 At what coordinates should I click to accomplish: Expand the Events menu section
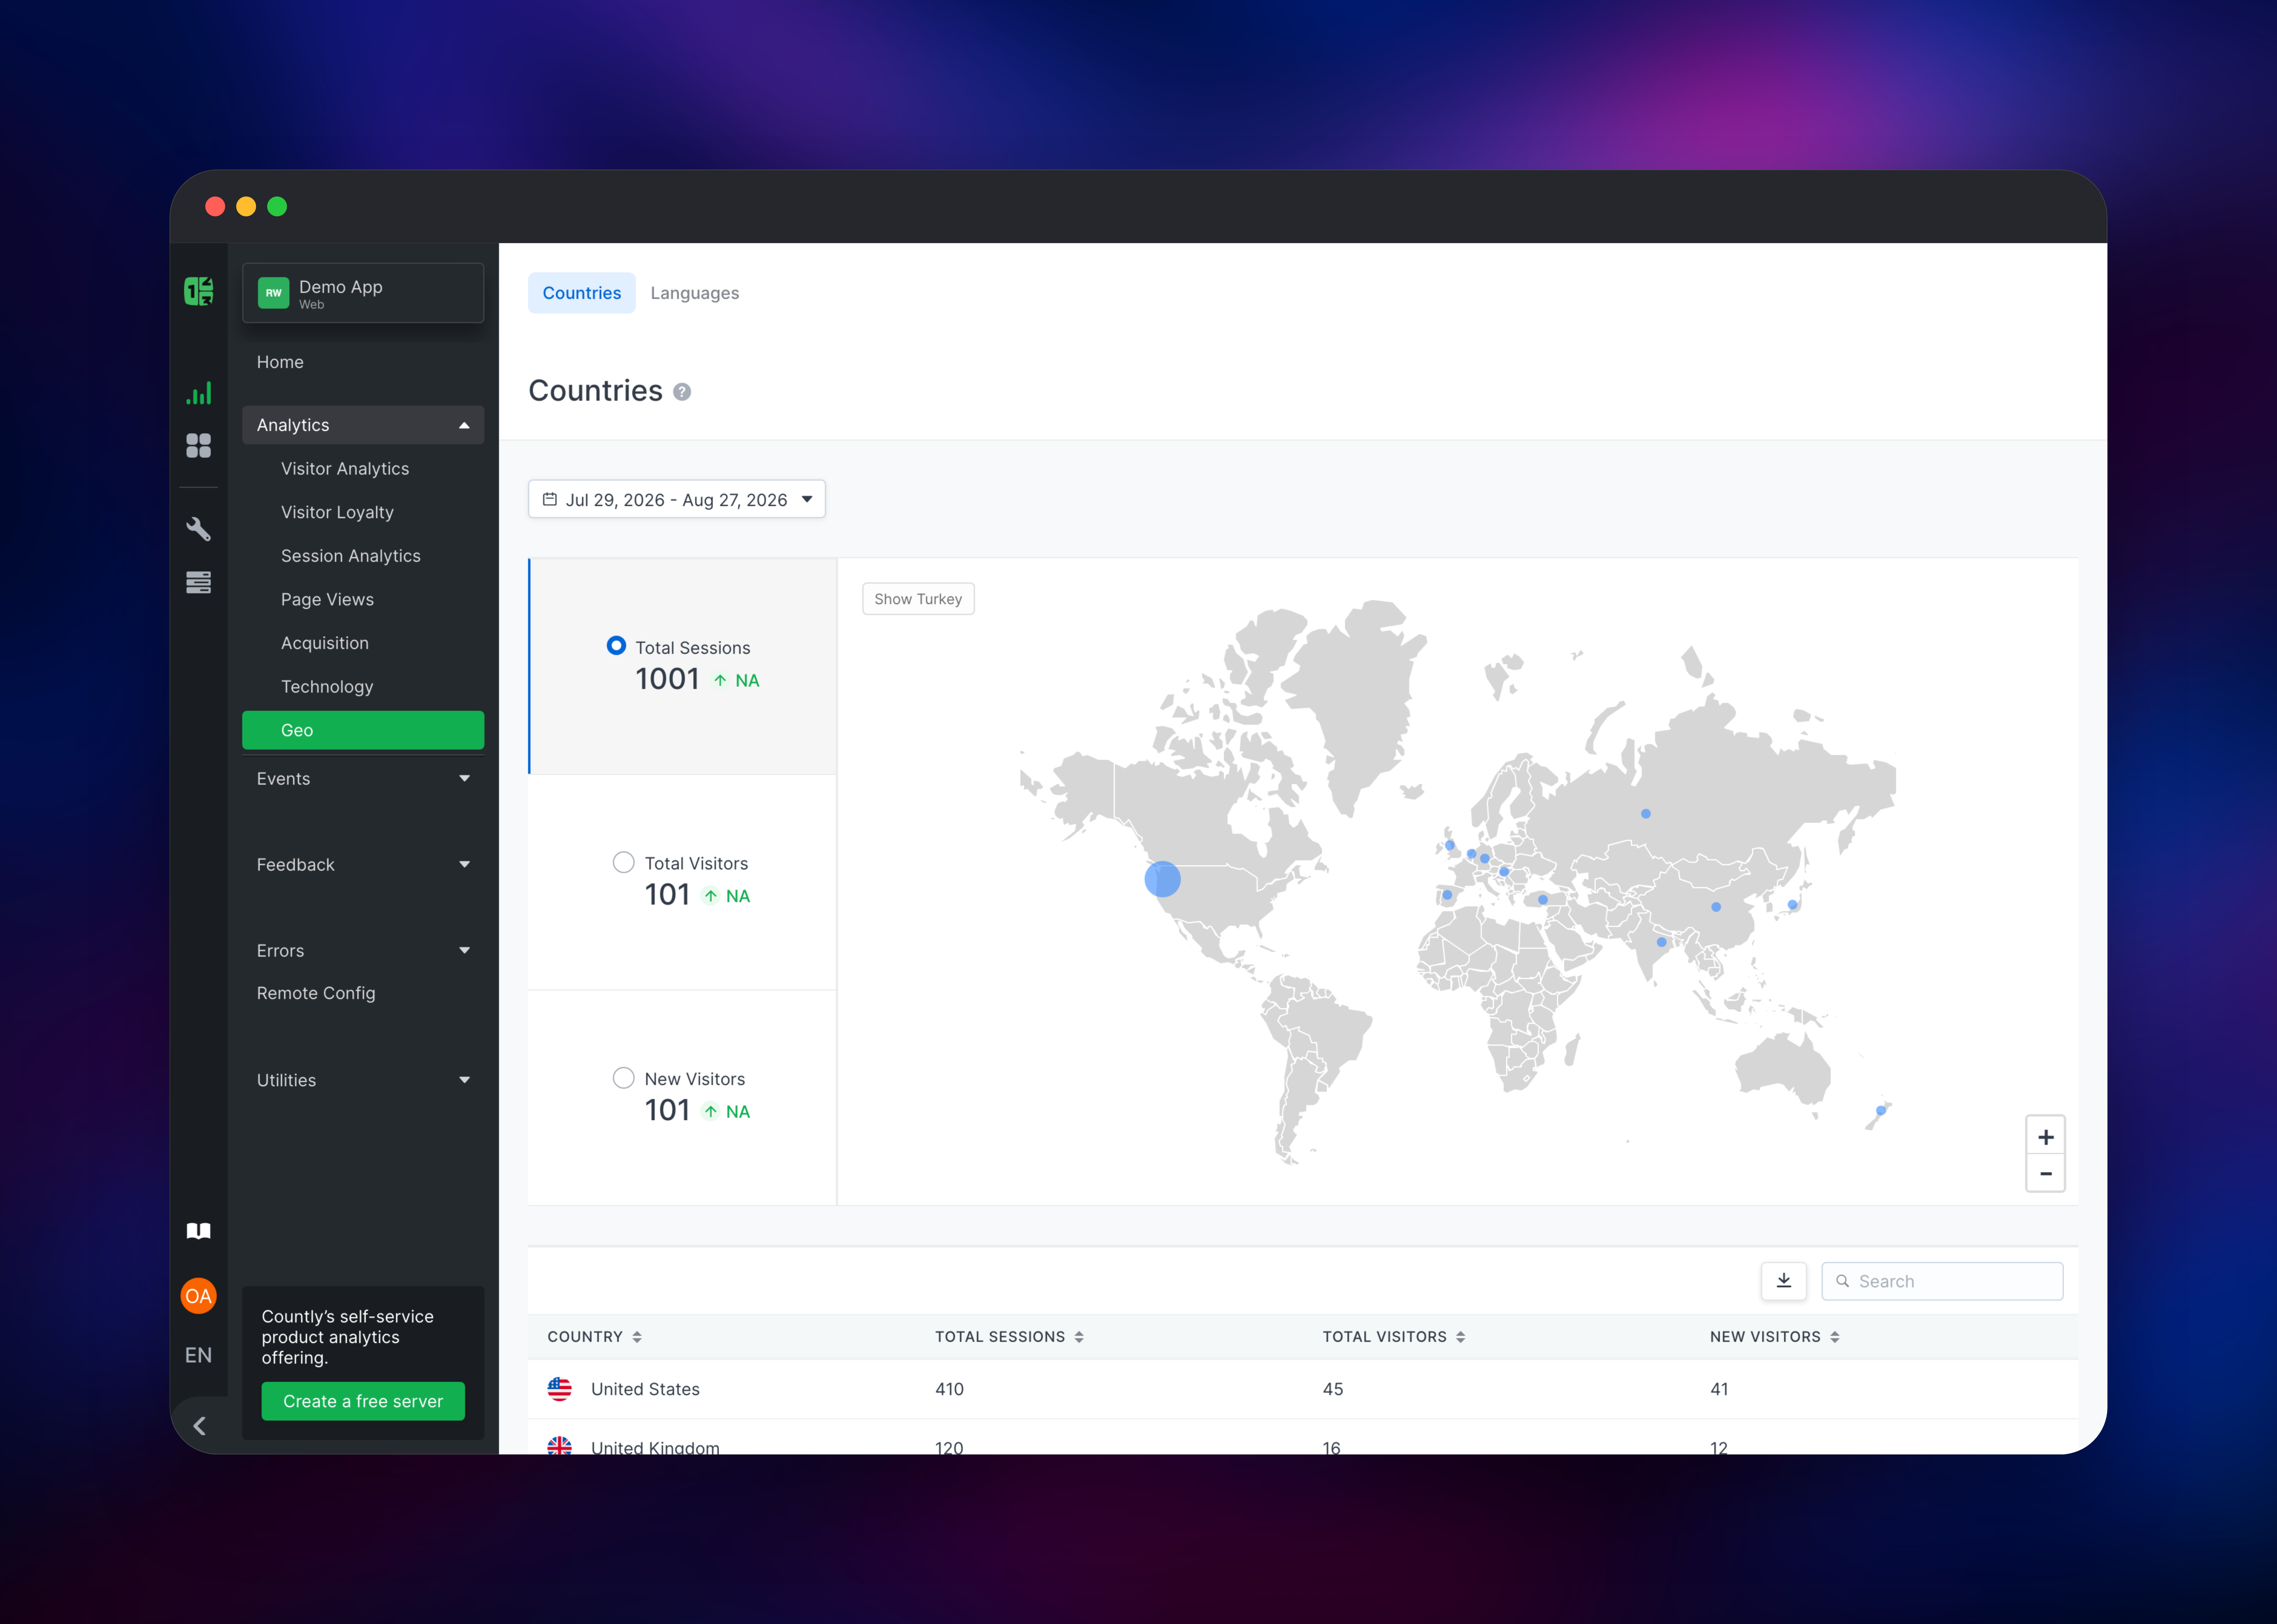click(x=363, y=779)
